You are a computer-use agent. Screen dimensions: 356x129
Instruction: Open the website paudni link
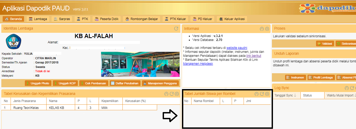(237, 48)
